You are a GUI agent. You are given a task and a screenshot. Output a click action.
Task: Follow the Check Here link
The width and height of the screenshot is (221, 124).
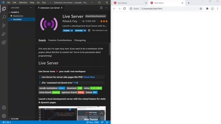click(89, 77)
